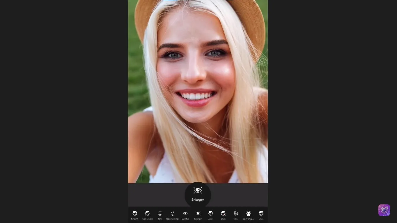Image resolution: width=397 pixels, height=223 pixels.
Task: Click the purple camera app logo
Action: pos(384,210)
